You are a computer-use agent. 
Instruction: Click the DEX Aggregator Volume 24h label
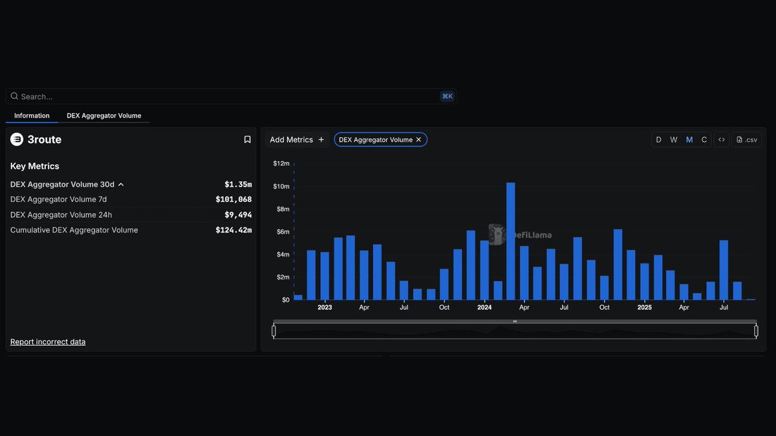coord(61,215)
